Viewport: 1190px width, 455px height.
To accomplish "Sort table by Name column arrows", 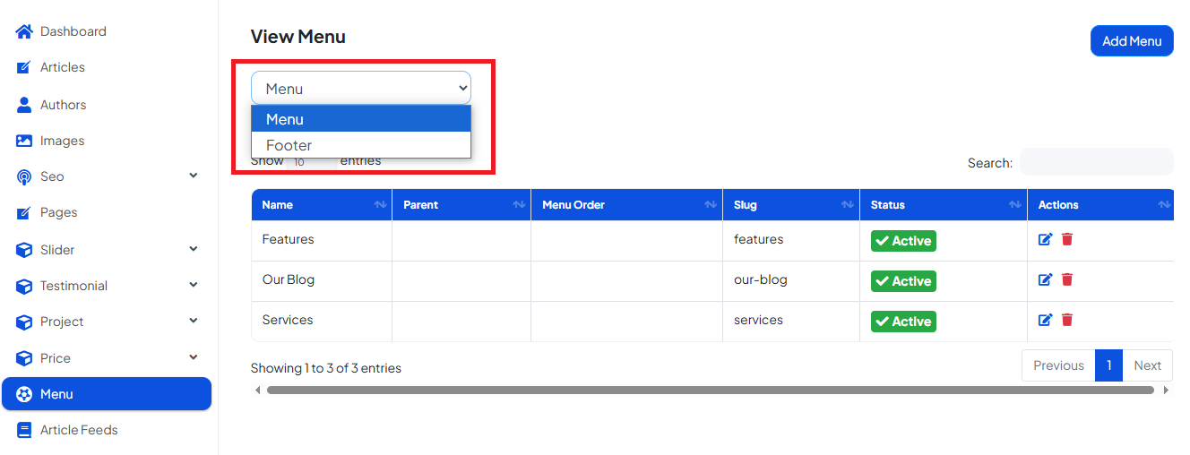I will point(380,205).
